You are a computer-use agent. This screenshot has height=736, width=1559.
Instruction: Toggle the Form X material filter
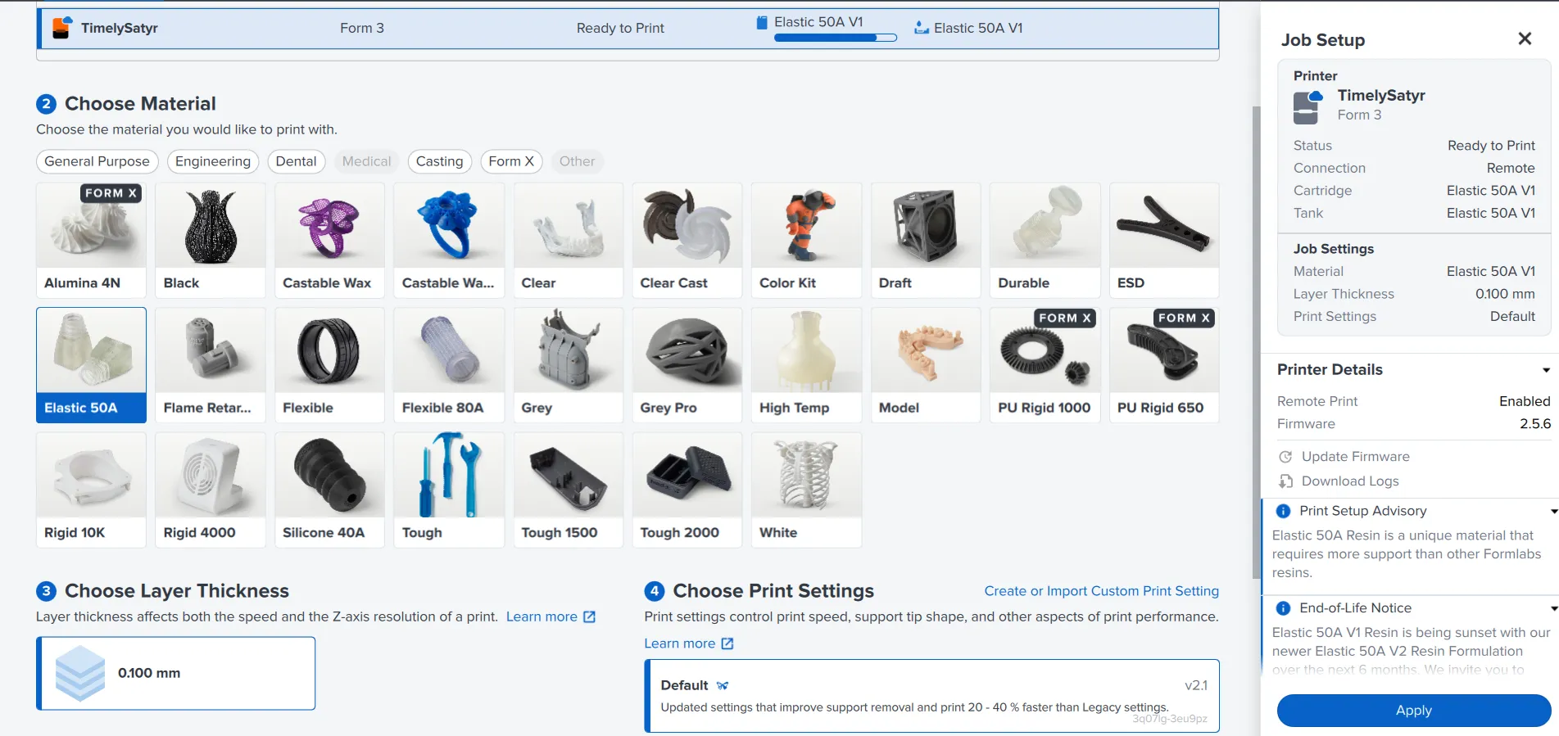pyautogui.click(x=511, y=161)
